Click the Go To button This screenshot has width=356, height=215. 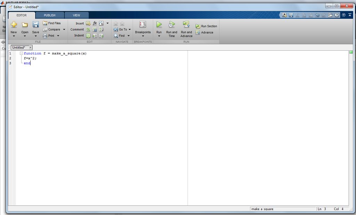point(120,29)
